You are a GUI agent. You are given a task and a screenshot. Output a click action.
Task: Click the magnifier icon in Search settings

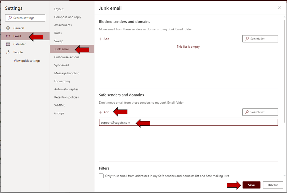click(x=10, y=18)
